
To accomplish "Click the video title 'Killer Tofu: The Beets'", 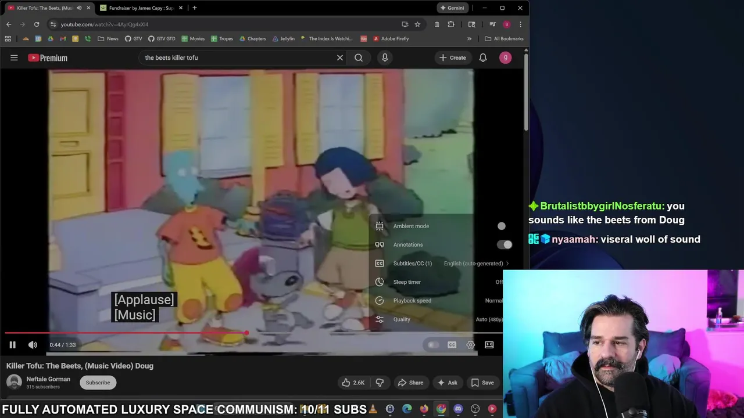I will 80,366.
